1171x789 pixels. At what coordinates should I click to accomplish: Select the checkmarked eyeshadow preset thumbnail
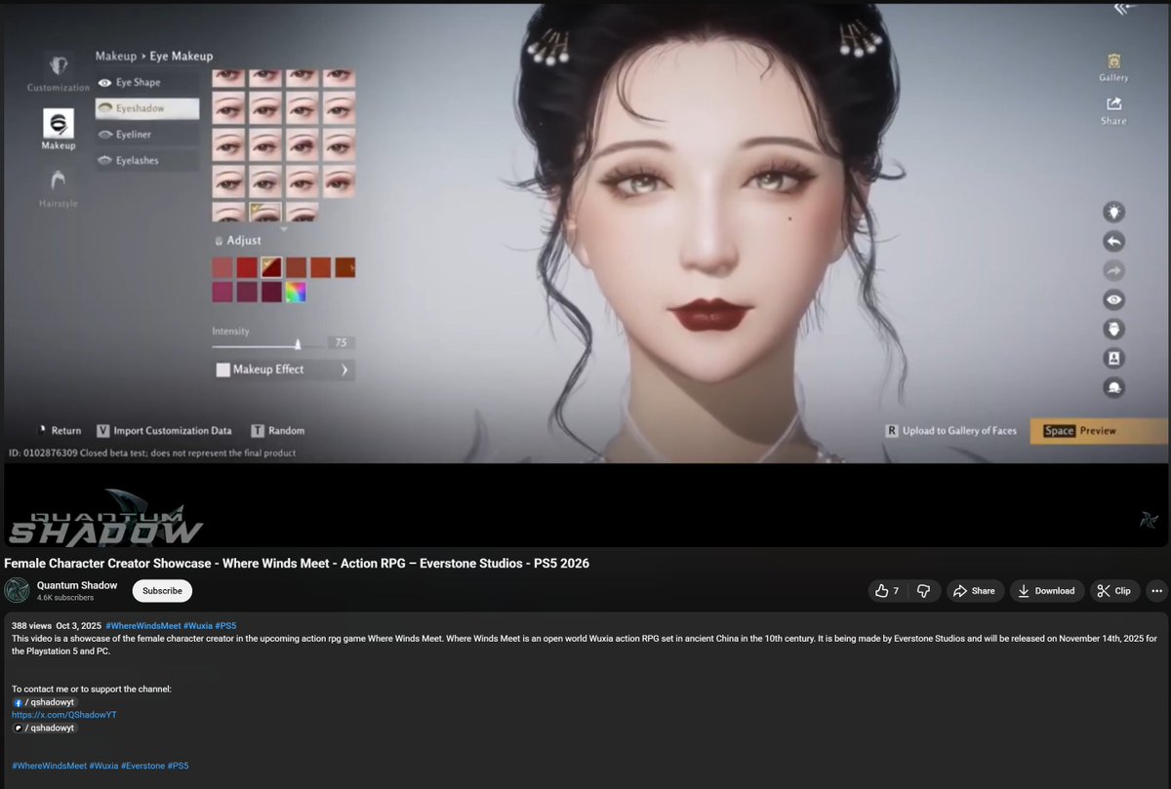click(264, 212)
